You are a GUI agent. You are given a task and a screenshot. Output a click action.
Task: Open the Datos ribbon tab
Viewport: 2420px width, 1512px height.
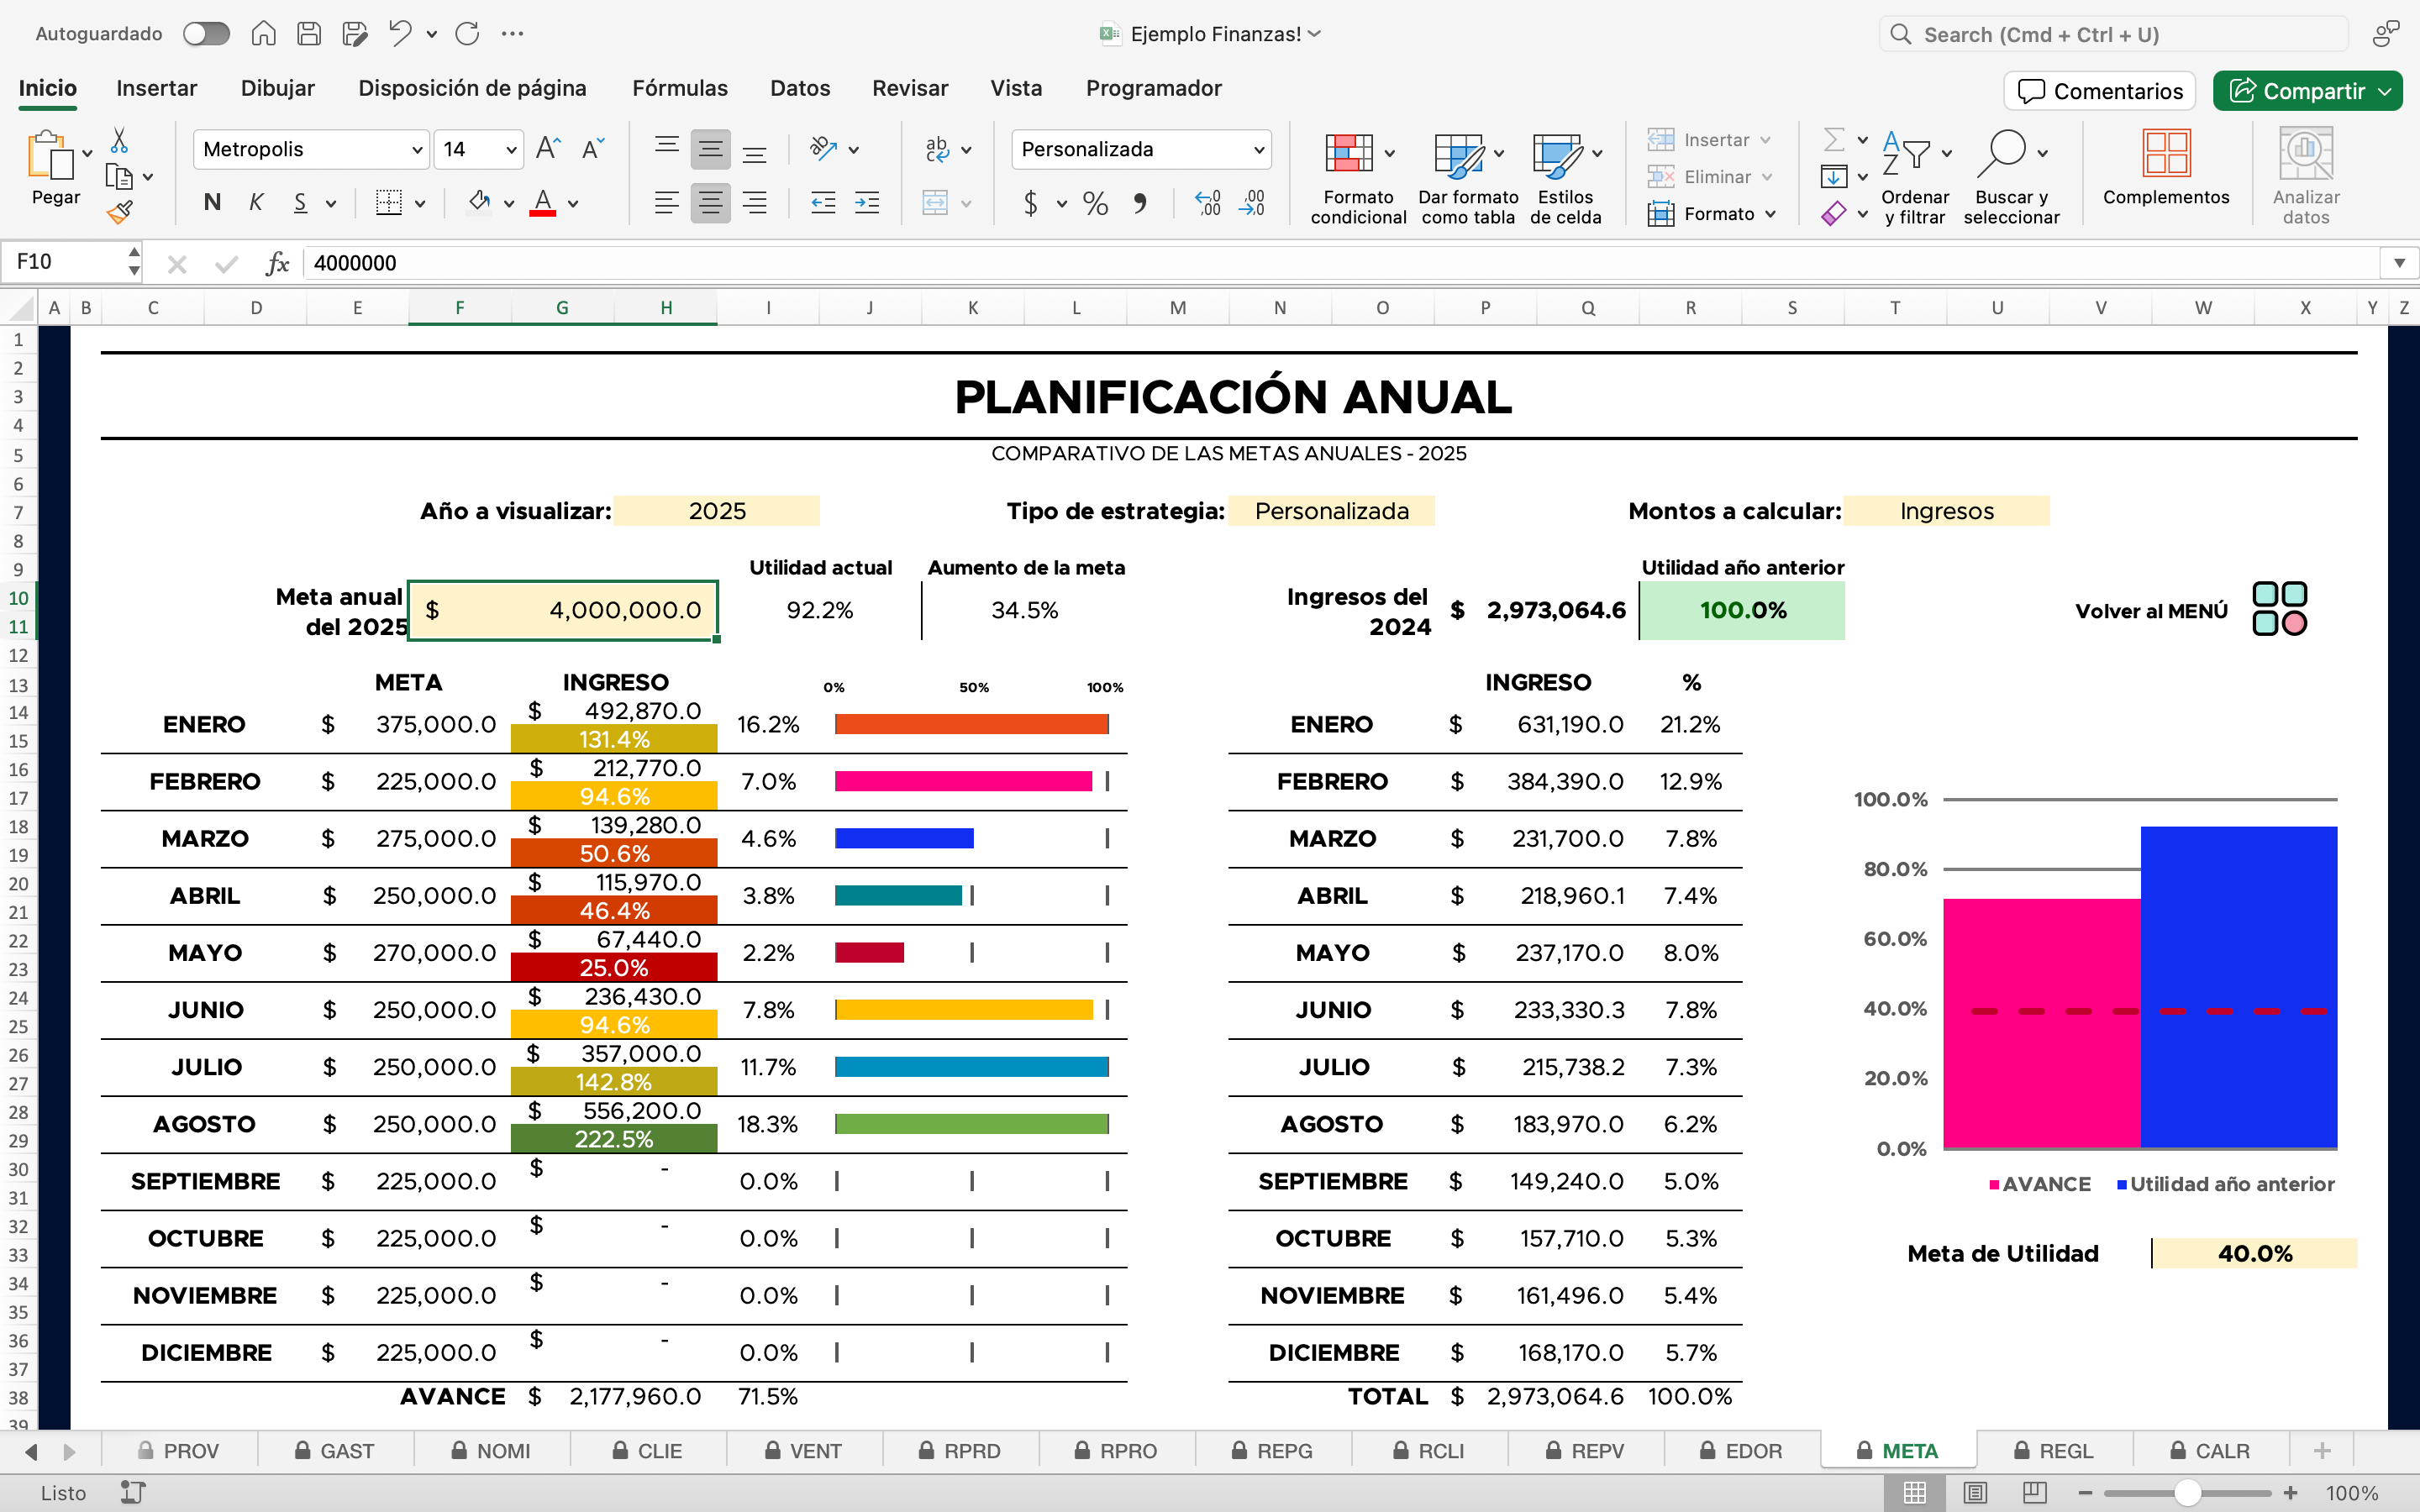800,88
